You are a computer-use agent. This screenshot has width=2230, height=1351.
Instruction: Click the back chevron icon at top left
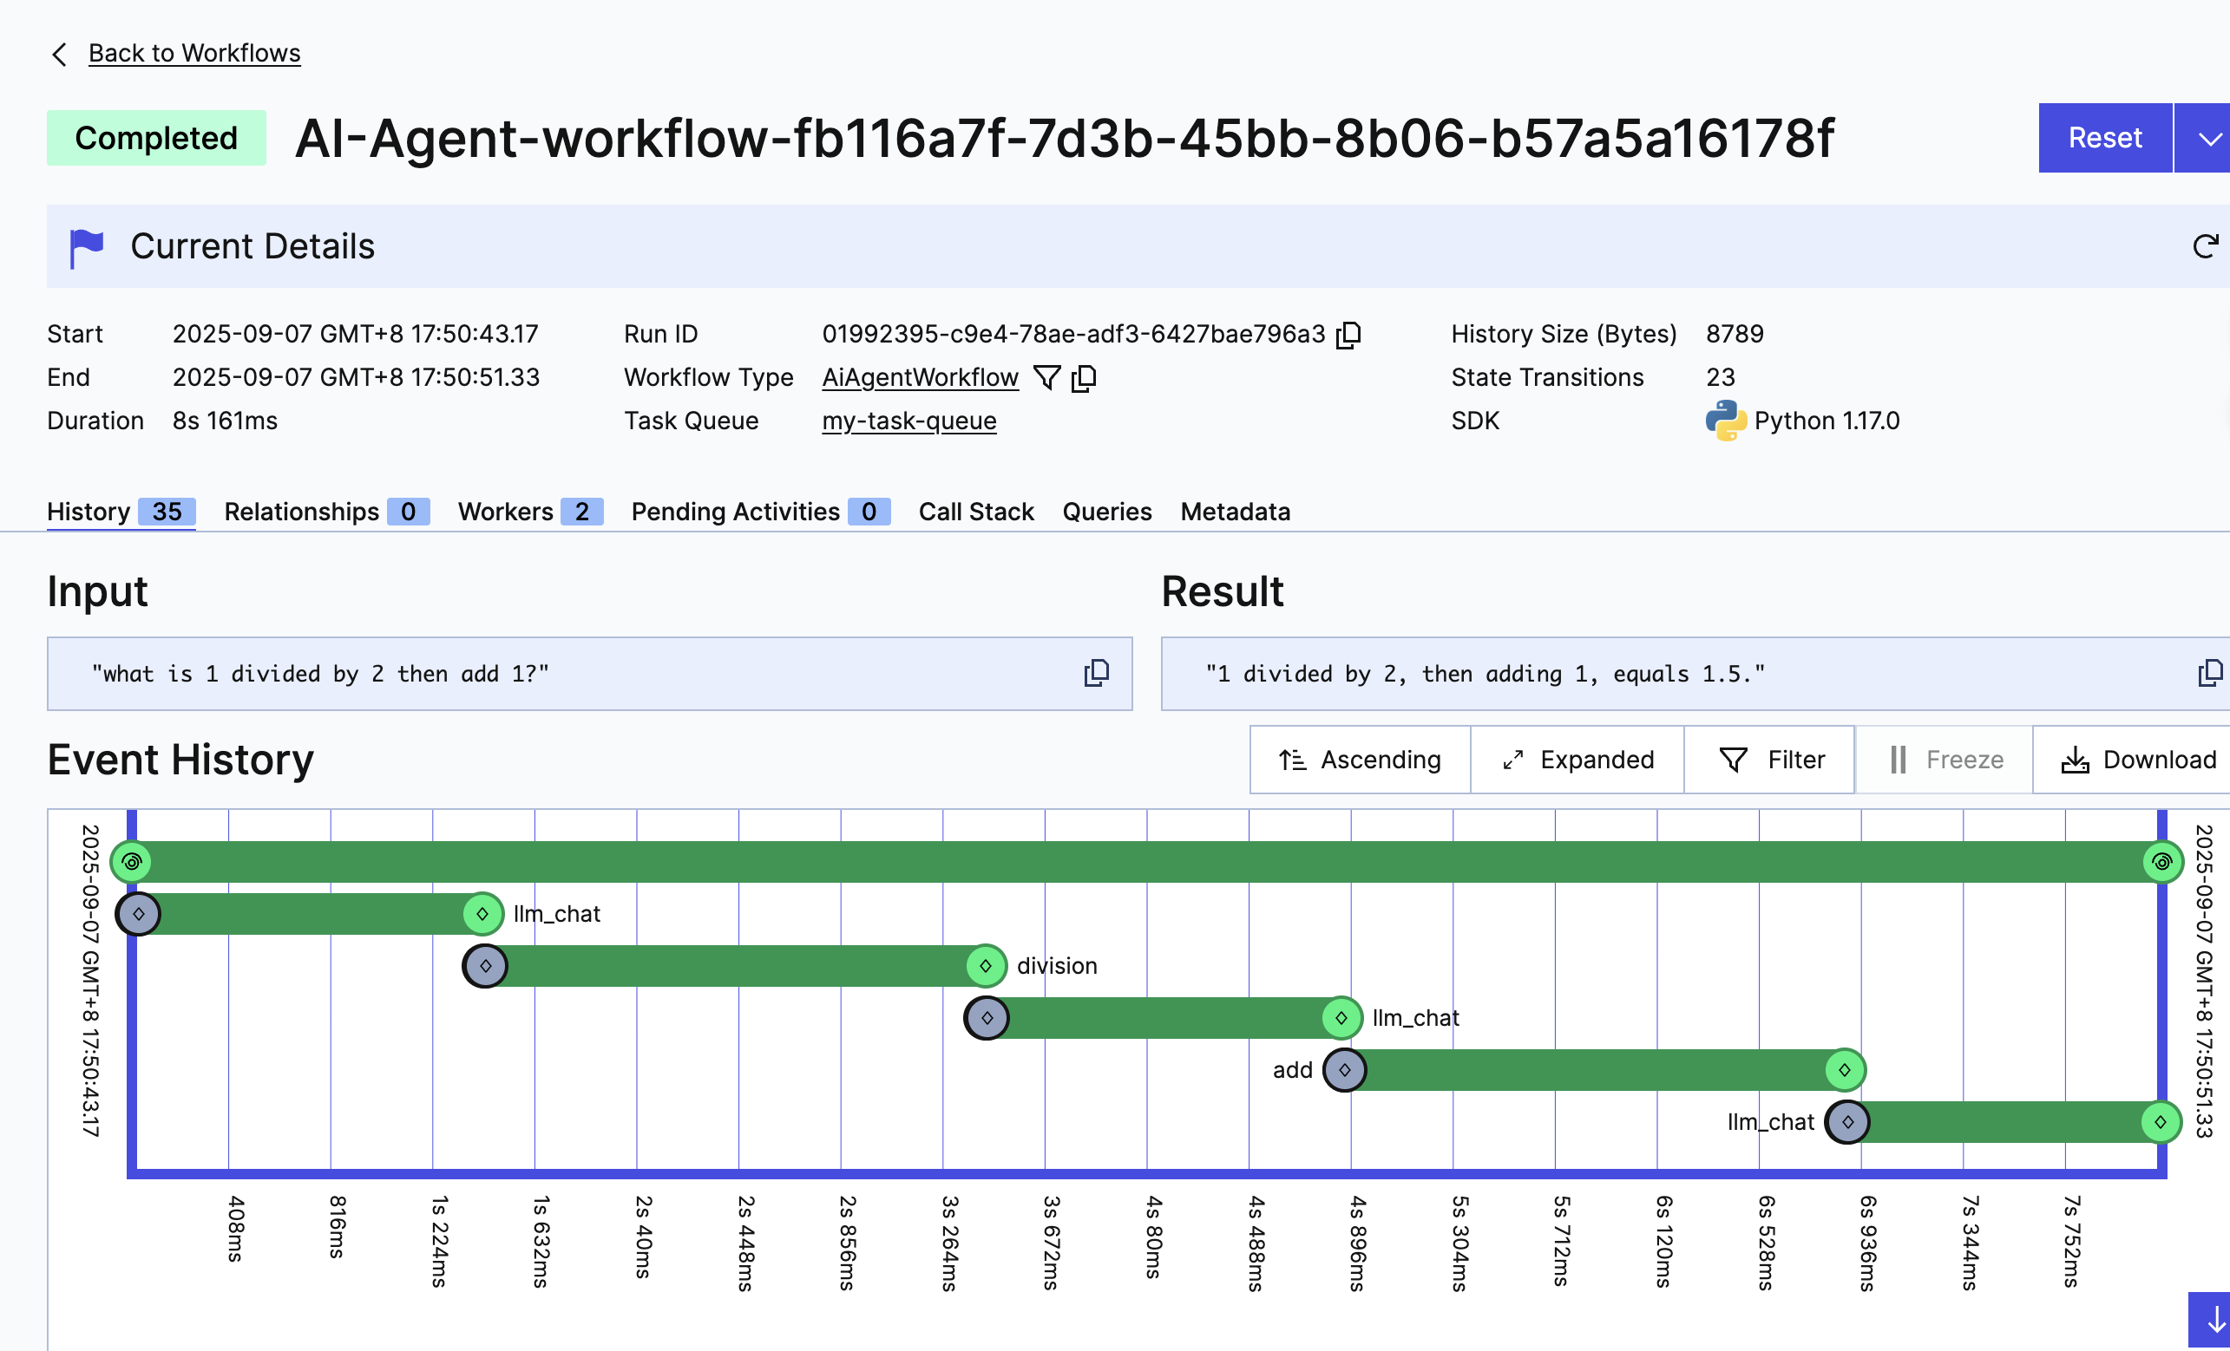click(60, 55)
